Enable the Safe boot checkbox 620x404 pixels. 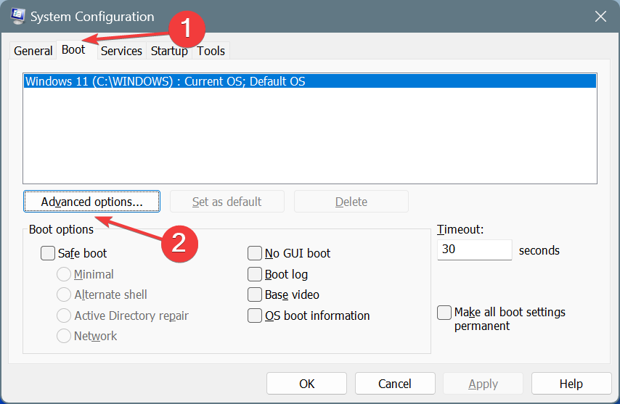[48, 253]
